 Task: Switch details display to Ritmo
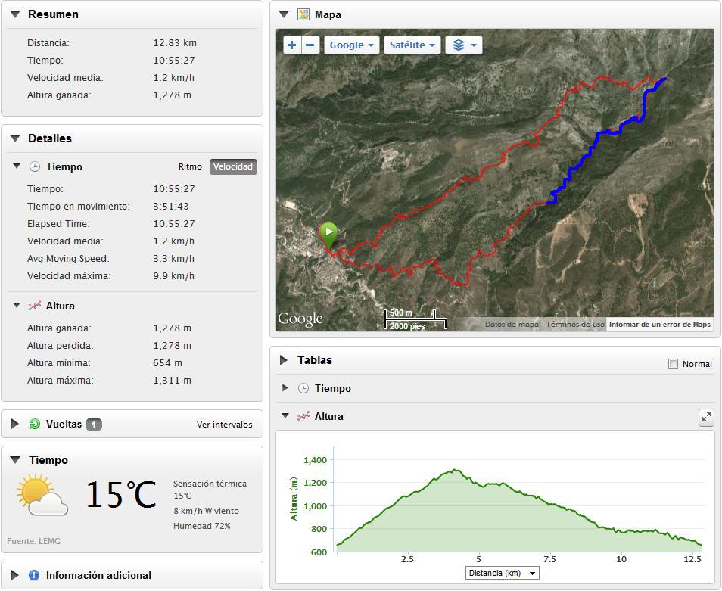pos(190,166)
